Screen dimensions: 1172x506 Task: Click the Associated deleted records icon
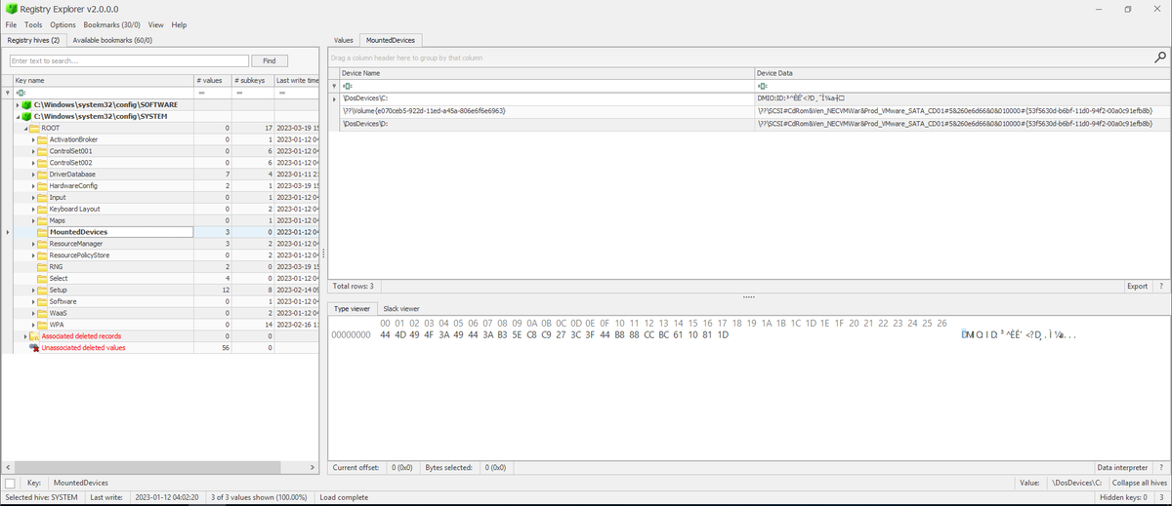(x=34, y=336)
